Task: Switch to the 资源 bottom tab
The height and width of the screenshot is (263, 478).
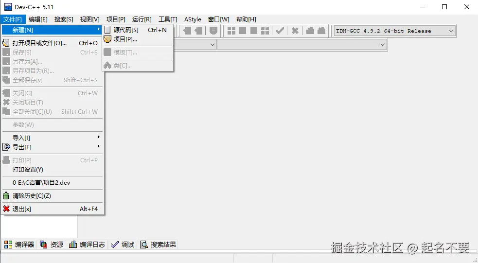Action: click(x=52, y=245)
